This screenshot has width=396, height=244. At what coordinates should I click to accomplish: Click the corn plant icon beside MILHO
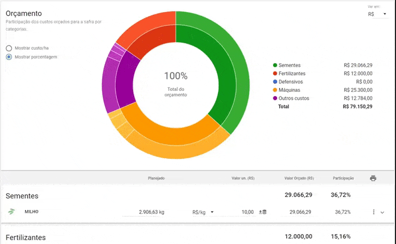pos(11,212)
